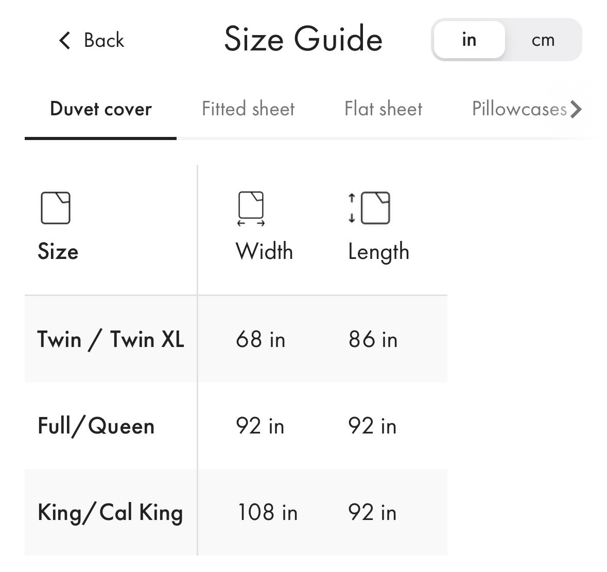Open the Fitted sheet tab
This screenshot has height=572, width=607.
248,109
